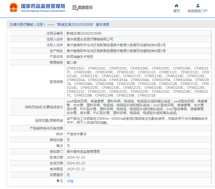Click the product name 射频消融手术电极
The image size is (215, 189).
point(80,56)
